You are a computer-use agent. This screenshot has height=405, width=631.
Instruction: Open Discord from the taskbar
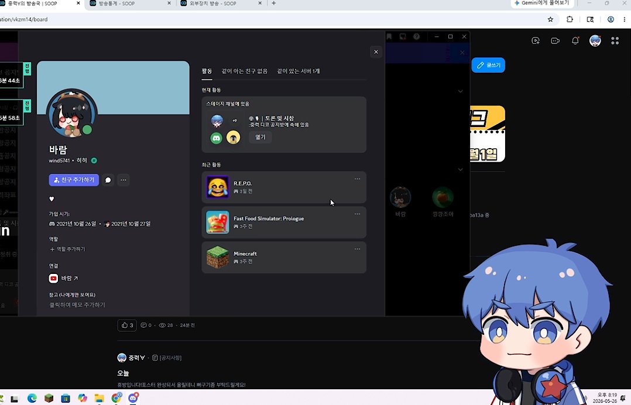[x=133, y=398]
